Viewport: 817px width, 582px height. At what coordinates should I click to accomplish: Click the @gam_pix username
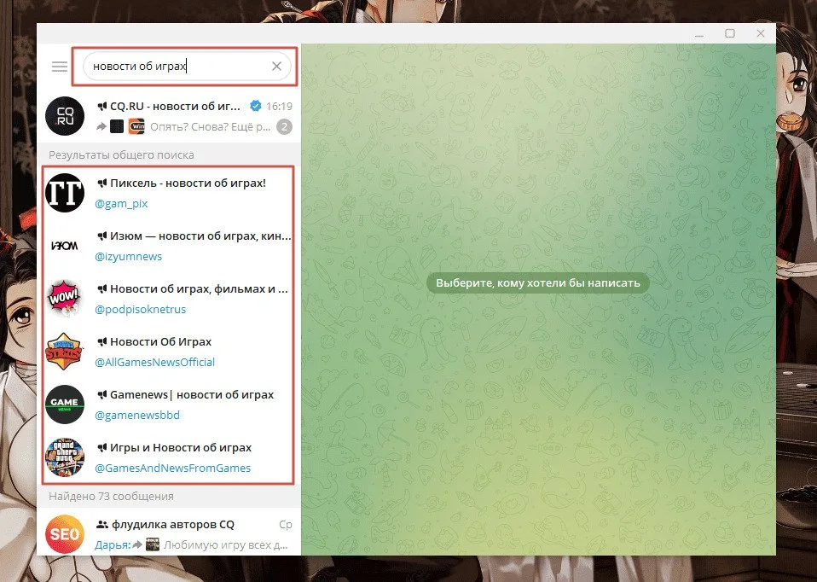coord(121,203)
